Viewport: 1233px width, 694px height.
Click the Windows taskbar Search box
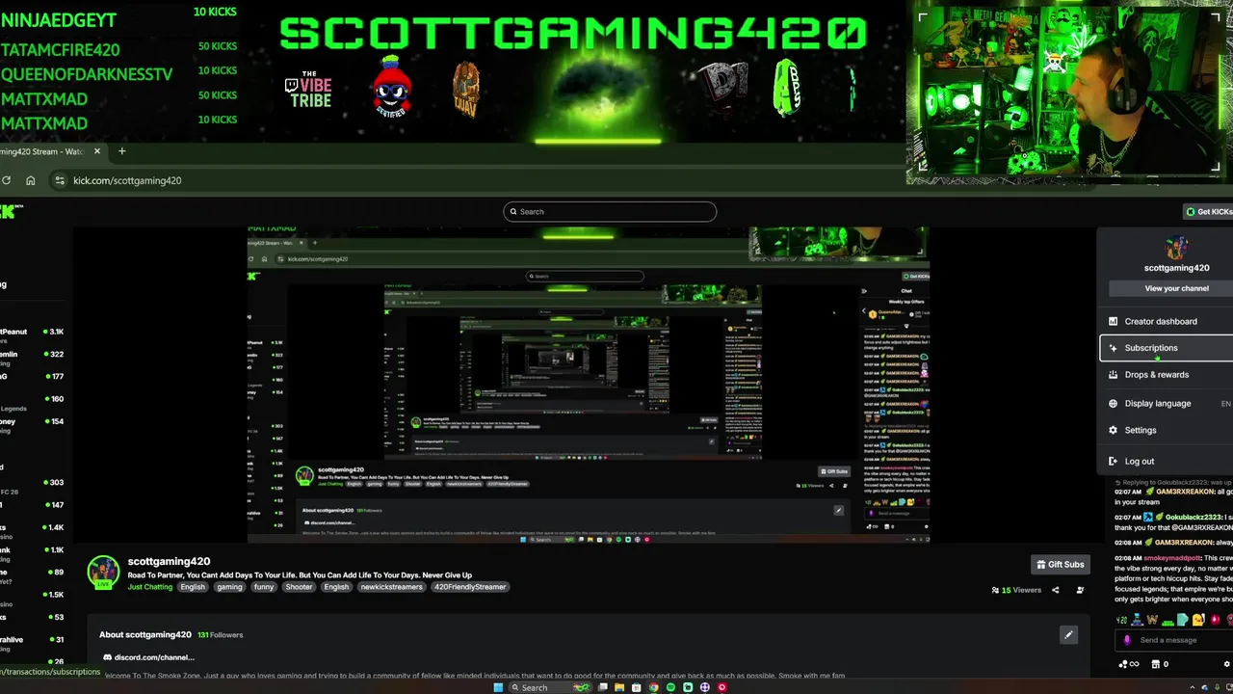click(550, 687)
